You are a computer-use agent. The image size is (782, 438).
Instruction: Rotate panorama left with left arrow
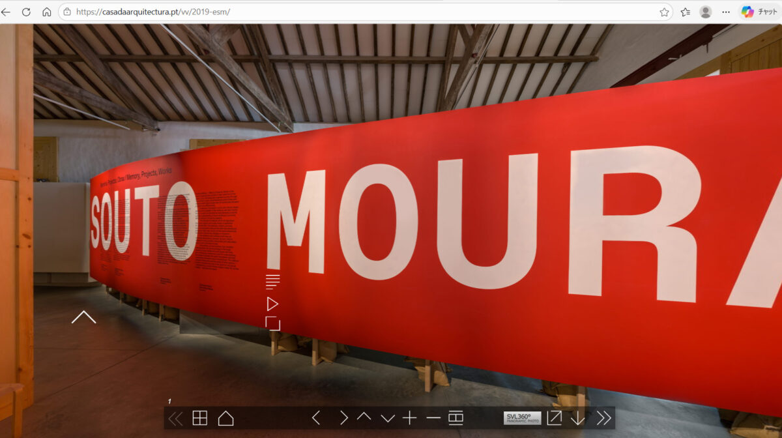coord(316,418)
